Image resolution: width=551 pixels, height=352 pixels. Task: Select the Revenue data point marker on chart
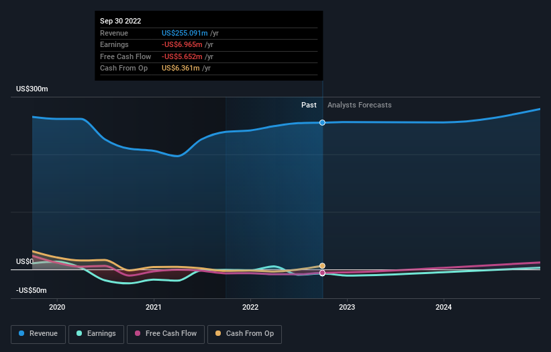[322, 122]
